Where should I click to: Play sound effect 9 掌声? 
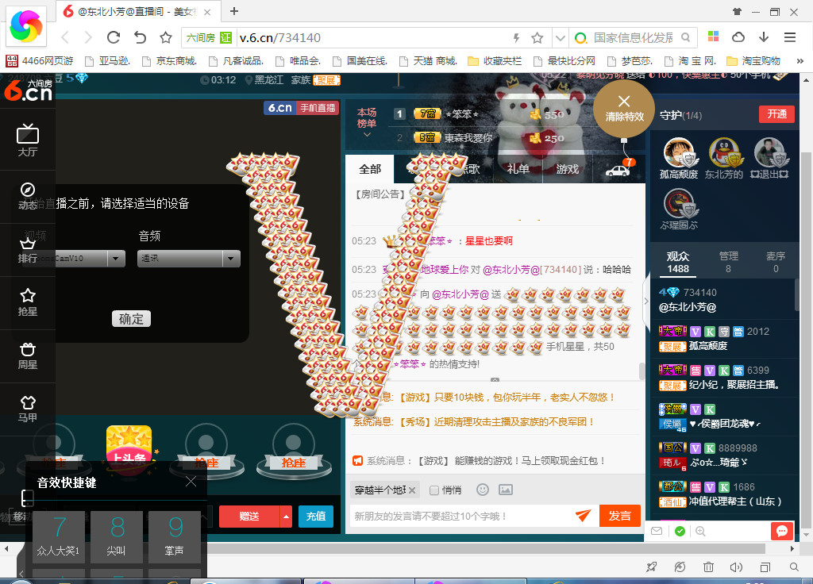coord(175,537)
